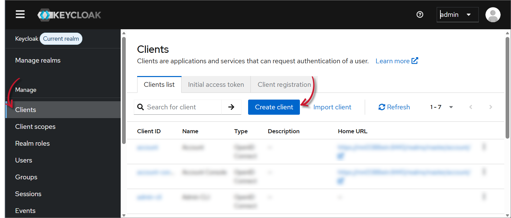Click the Client ID column header
The image size is (511, 218).
[x=149, y=131]
